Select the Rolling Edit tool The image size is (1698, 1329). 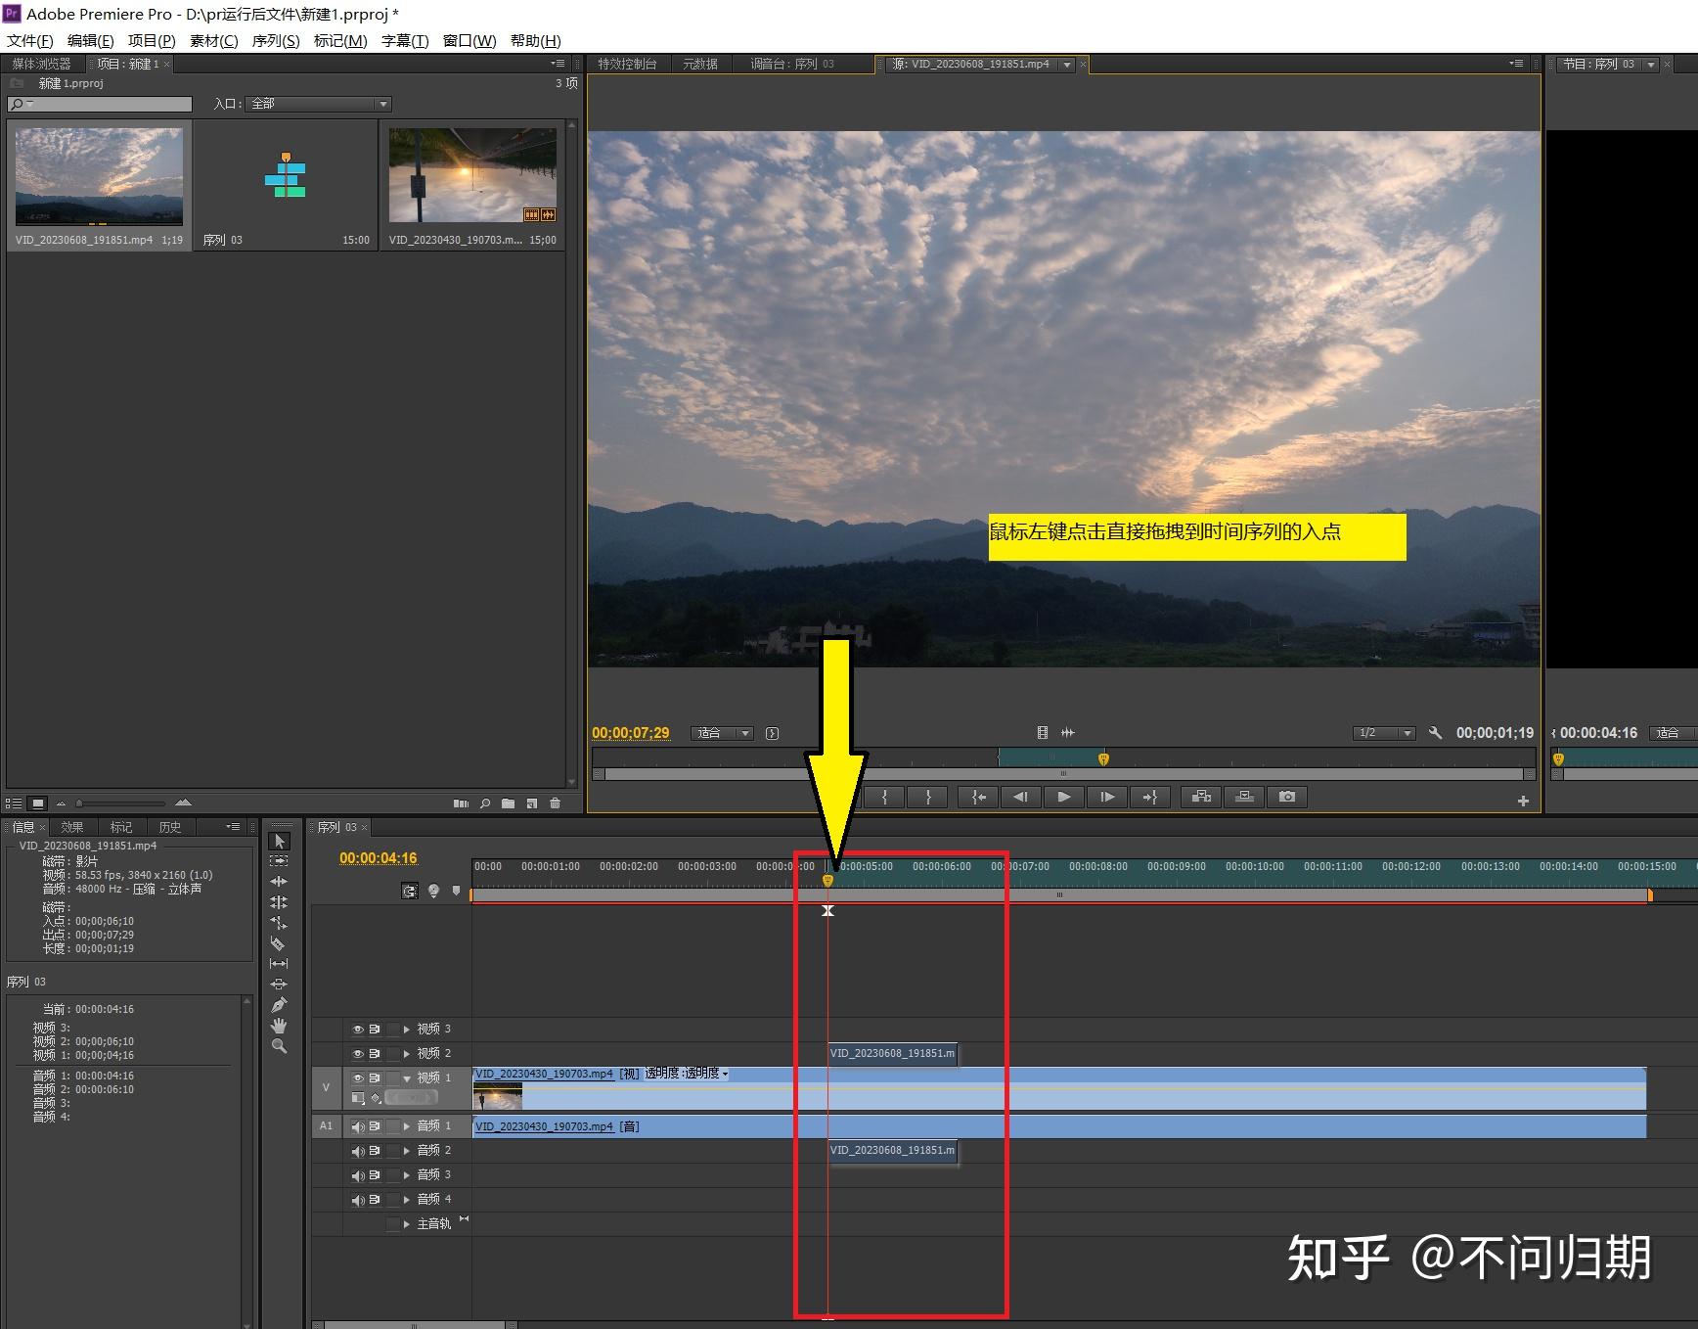pyautogui.click(x=279, y=902)
